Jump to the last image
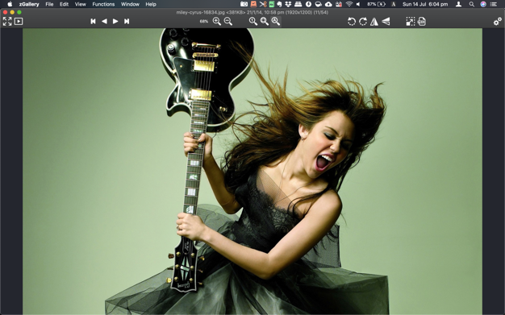The height and width of the screenshot is (315, 505). [127, 21]
